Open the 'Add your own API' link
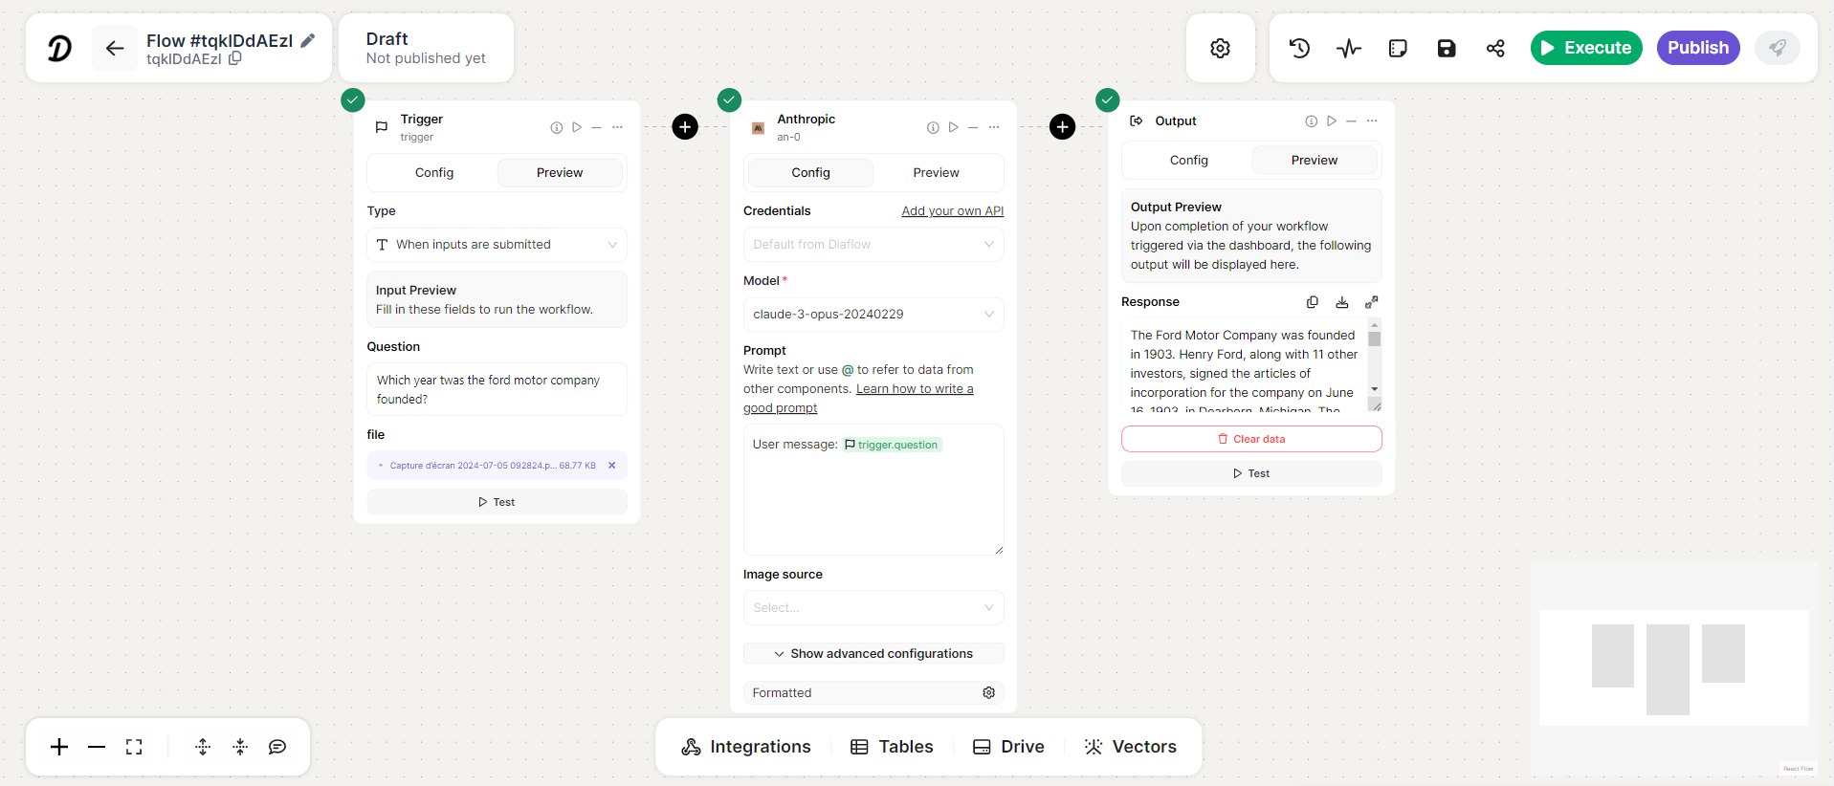1834x786 pixels. pos(952,211)
